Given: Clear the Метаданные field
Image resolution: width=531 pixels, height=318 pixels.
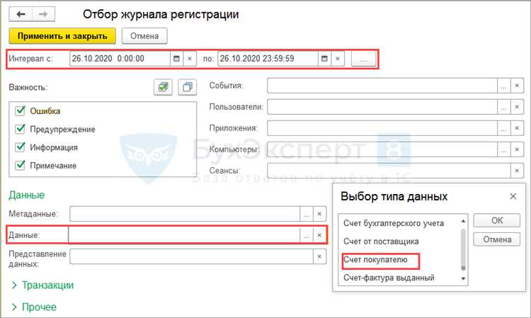Looking at the screenshot, I should (x=319, y=214).
